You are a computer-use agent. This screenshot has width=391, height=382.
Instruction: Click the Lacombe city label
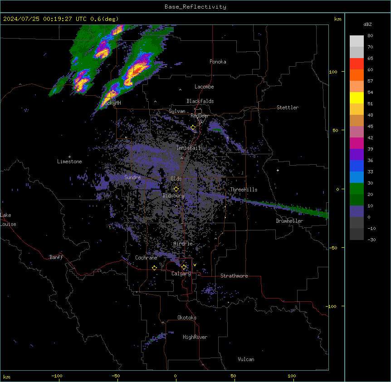coord(204,87)
